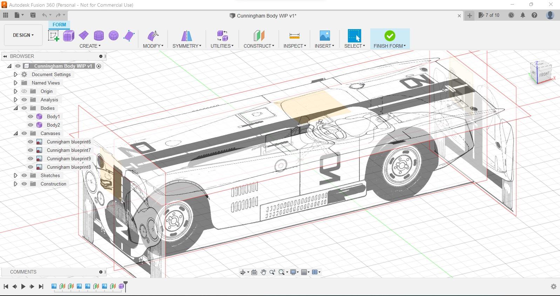Show the hidden Origin folder
Screen dimensions: 560x296
click(x=24, y=91)
